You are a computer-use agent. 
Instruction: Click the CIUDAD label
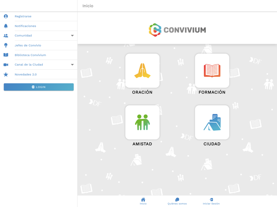(212, 144)
